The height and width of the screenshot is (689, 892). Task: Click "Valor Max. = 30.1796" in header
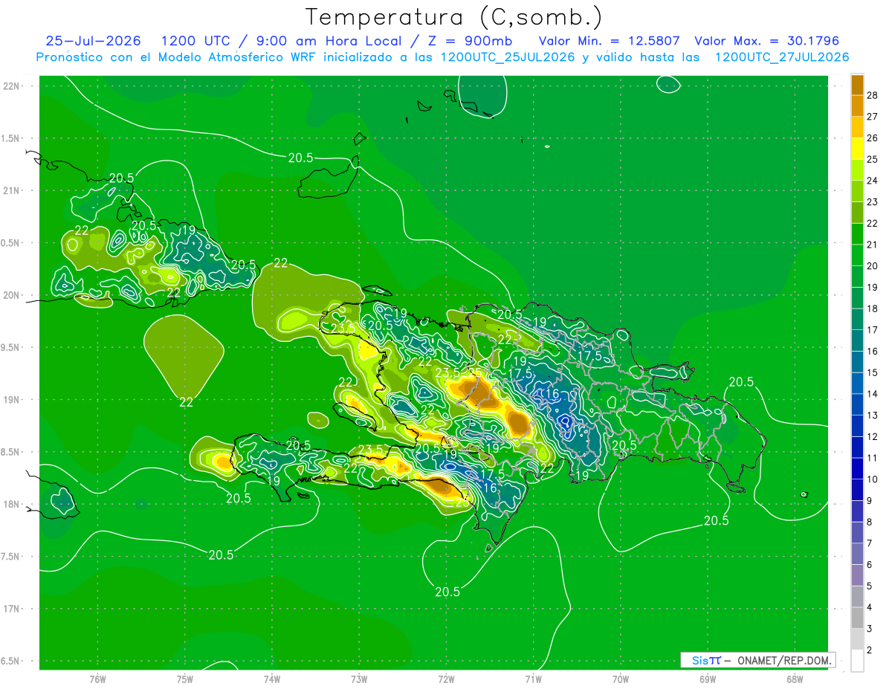(x=767, y=41)
